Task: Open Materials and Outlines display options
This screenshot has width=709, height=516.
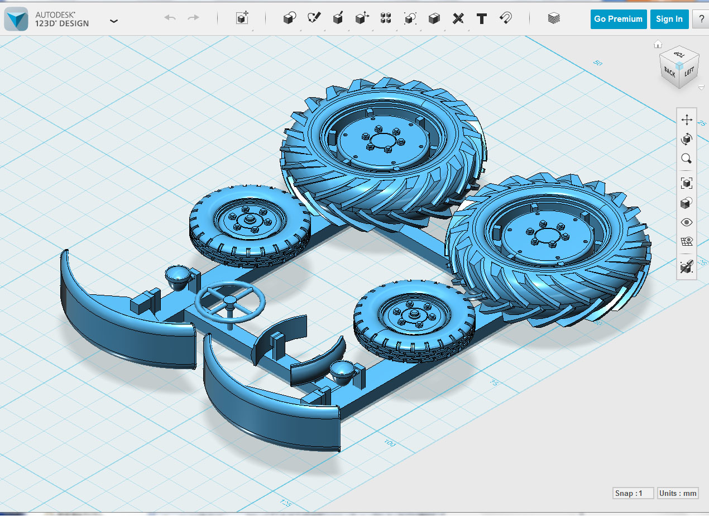Action: coord(687,203)
